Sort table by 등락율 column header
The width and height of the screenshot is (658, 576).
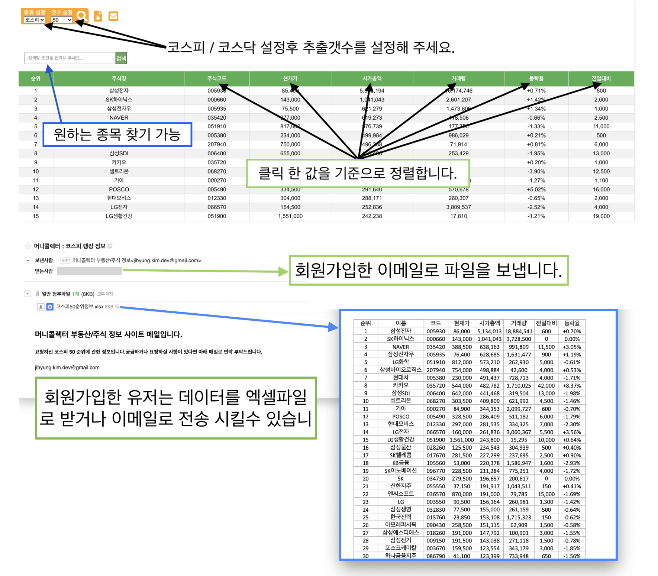[x=536, y=78]
